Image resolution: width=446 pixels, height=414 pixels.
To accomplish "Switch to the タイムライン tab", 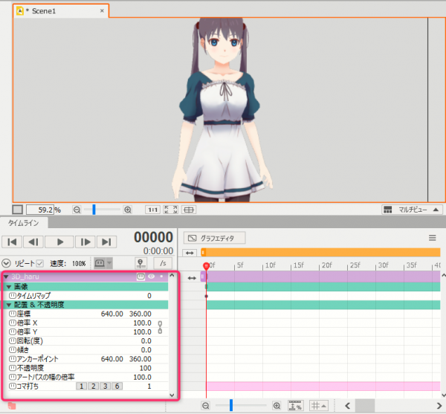I will click(24, 223).
